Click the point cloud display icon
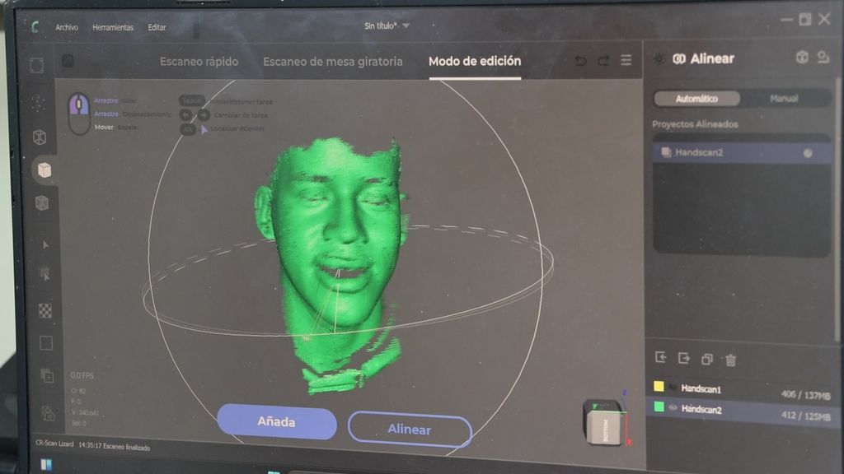 point(38,103)
